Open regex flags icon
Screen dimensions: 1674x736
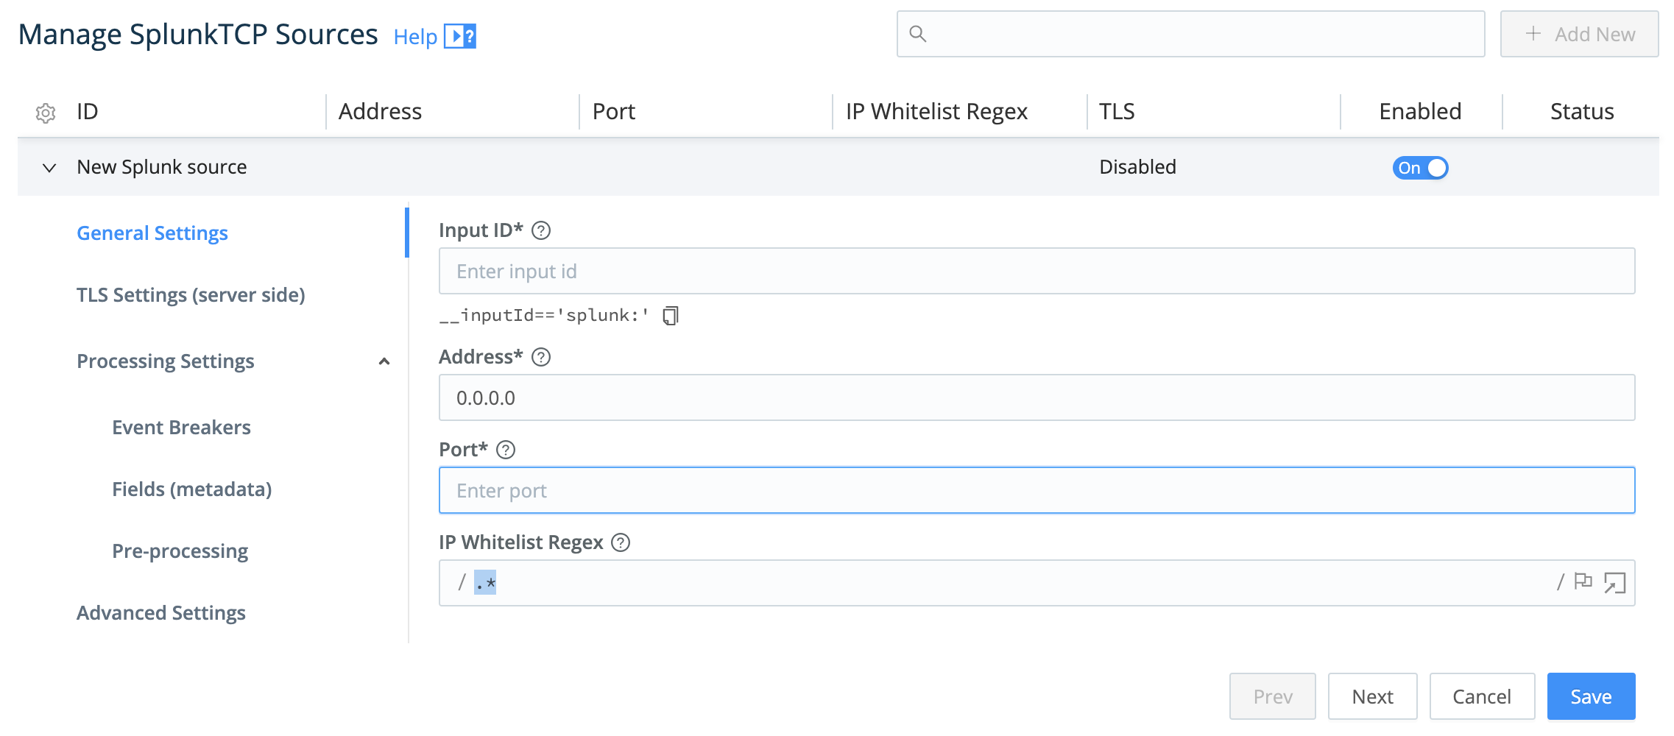(1583, 582)
